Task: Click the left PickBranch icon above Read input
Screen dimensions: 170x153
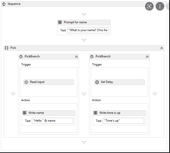Action: (x=21, y=57)
